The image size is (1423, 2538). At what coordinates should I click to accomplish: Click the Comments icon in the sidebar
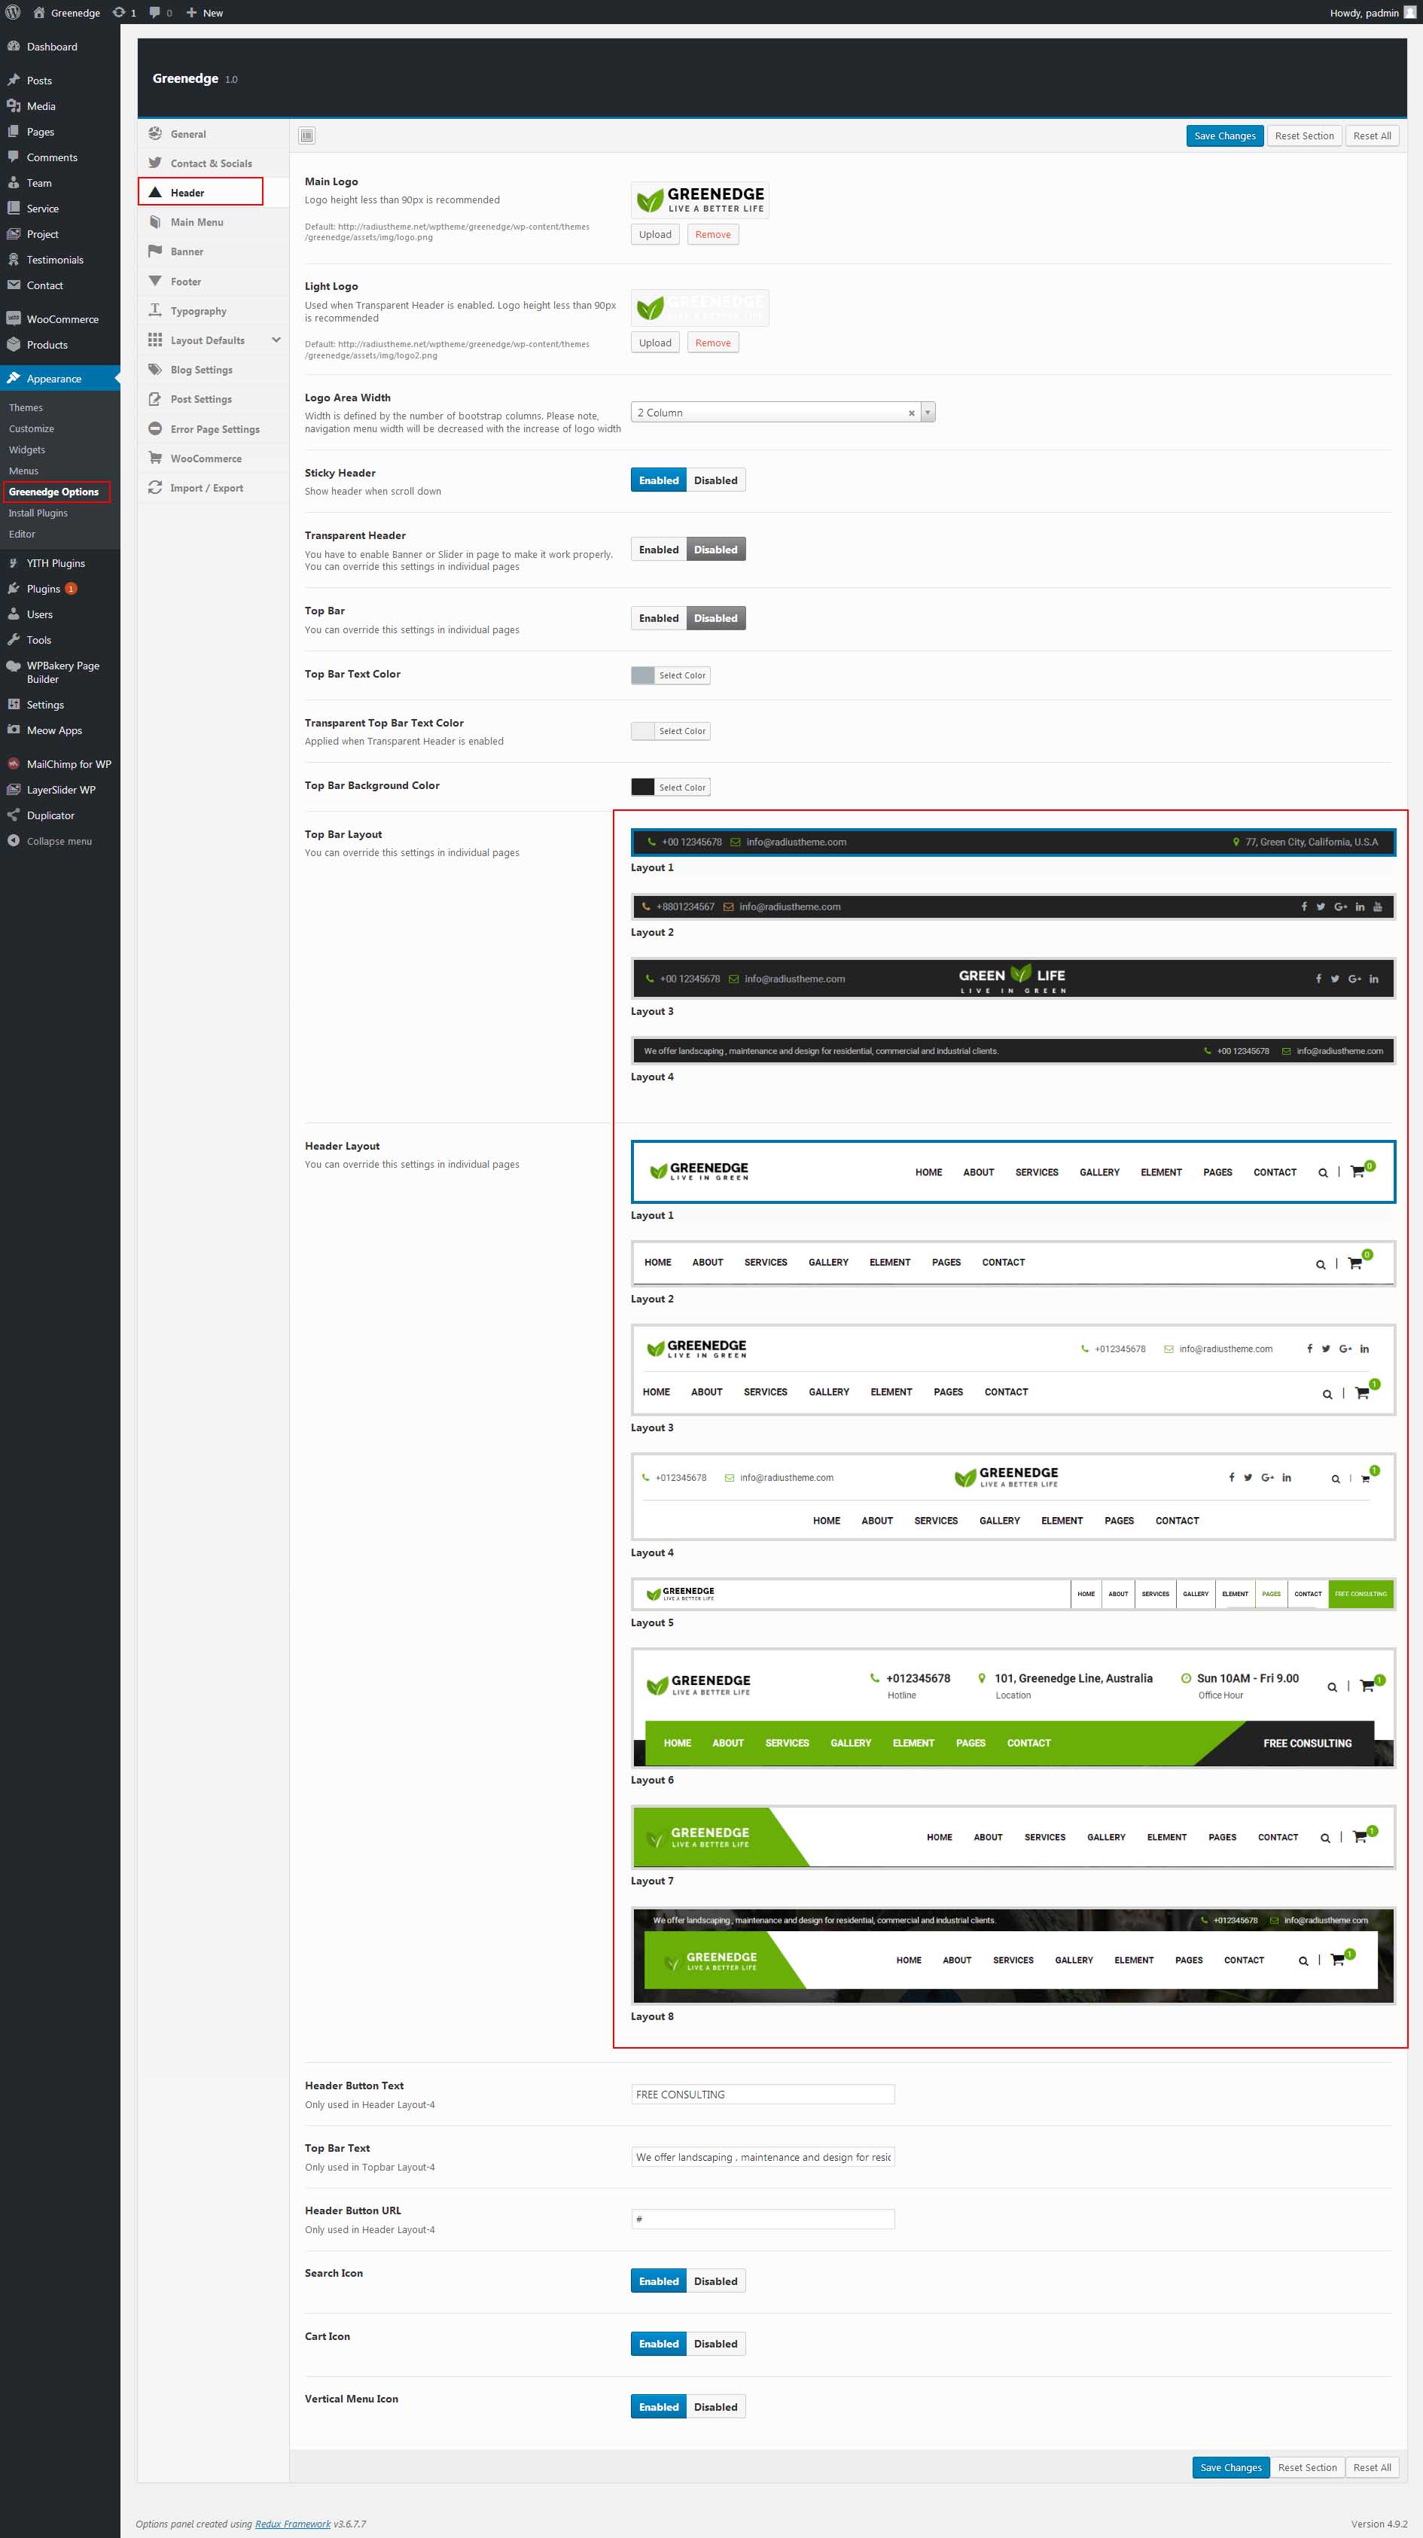pyautogui.click(x=14, y=157)
